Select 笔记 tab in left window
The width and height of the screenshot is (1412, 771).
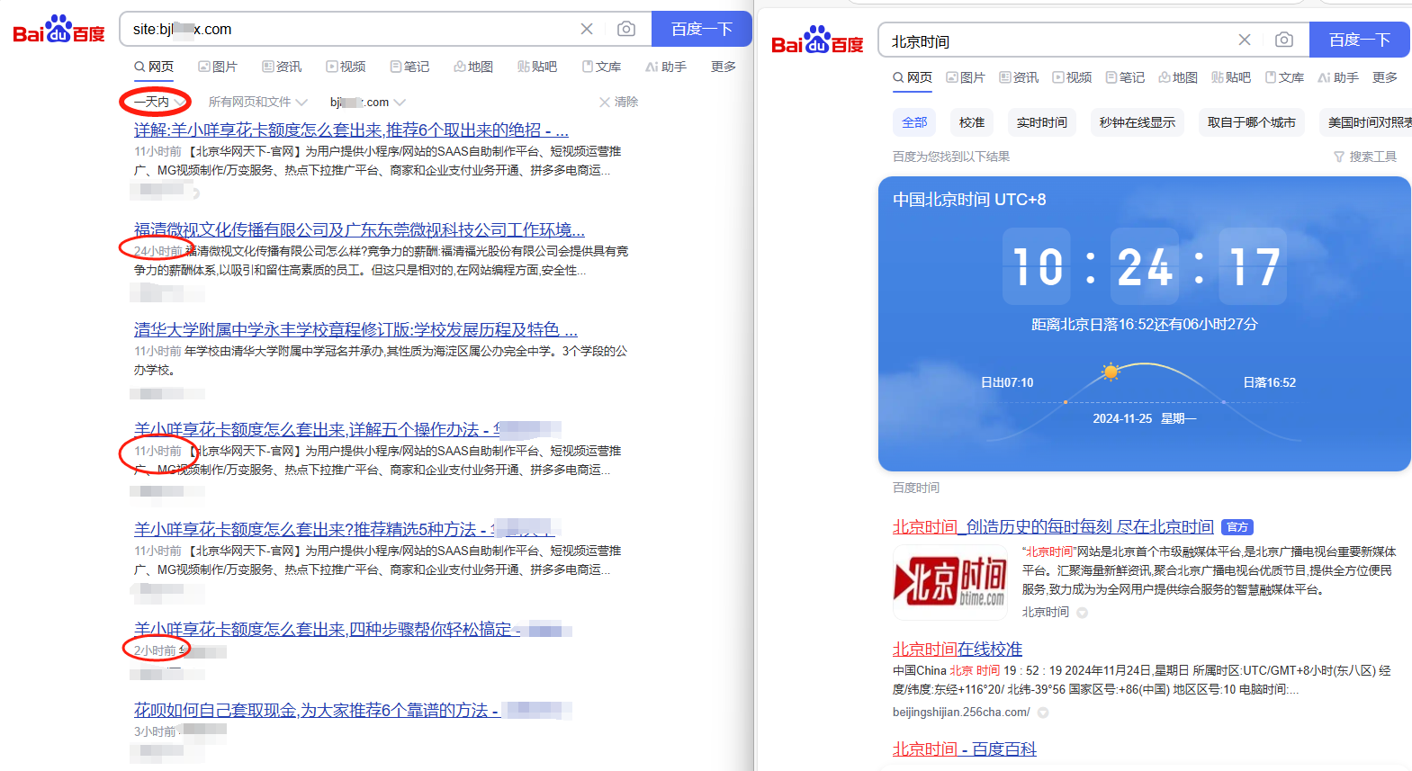coord(409,67)
